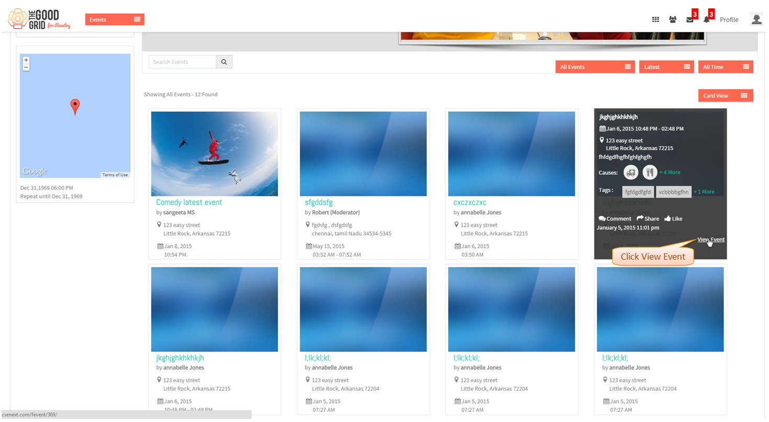The width and height of the screenshot is (769, 422).
Task: Click the search magnifier button
Action: [x=224, y=62]
